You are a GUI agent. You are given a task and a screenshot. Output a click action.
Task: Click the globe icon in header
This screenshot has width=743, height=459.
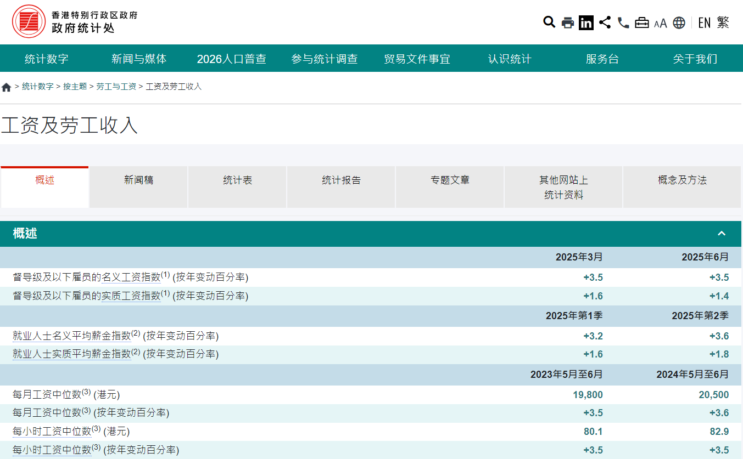(679, 22)
